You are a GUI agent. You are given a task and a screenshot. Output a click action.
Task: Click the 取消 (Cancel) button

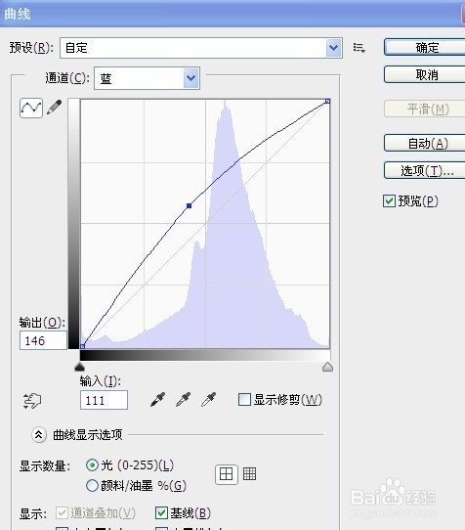425,74
